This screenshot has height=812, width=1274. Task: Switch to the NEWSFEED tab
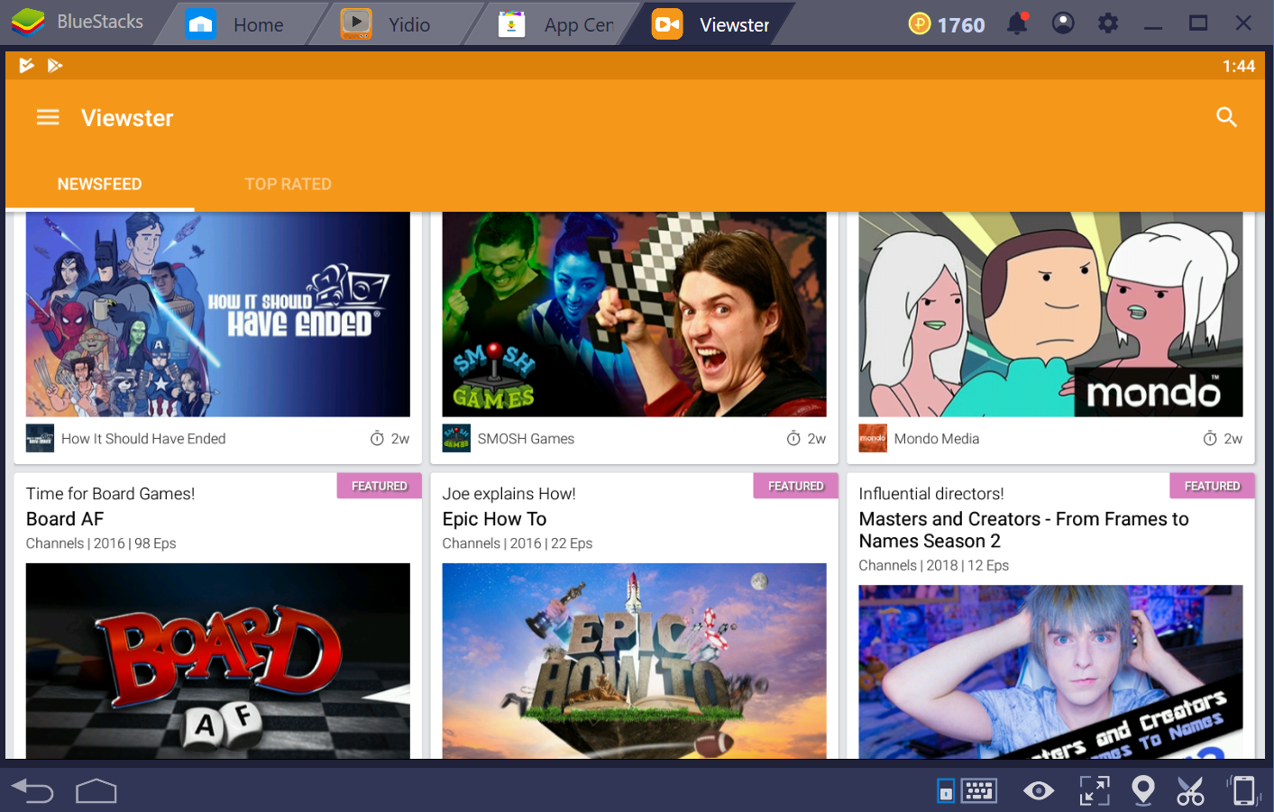[99, 184]
